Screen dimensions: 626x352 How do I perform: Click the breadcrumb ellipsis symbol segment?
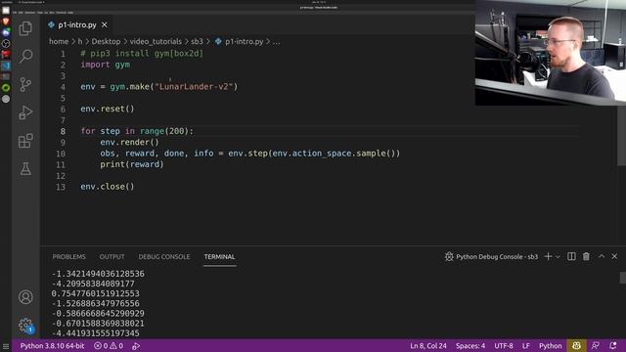[x=276, y=41]
